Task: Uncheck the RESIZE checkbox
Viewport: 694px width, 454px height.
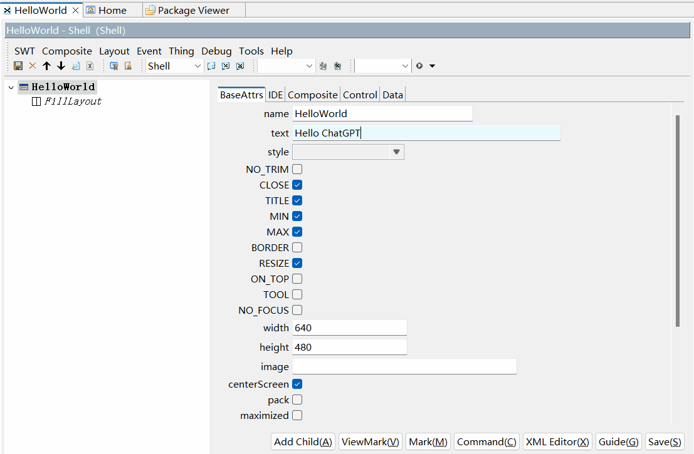Action: tap(297, 263)
